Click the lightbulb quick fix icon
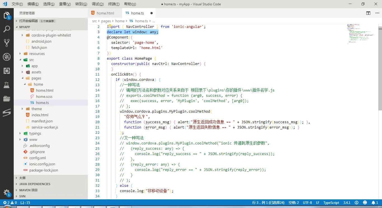Viewport: 382px width, 208px height. (110, 26)
